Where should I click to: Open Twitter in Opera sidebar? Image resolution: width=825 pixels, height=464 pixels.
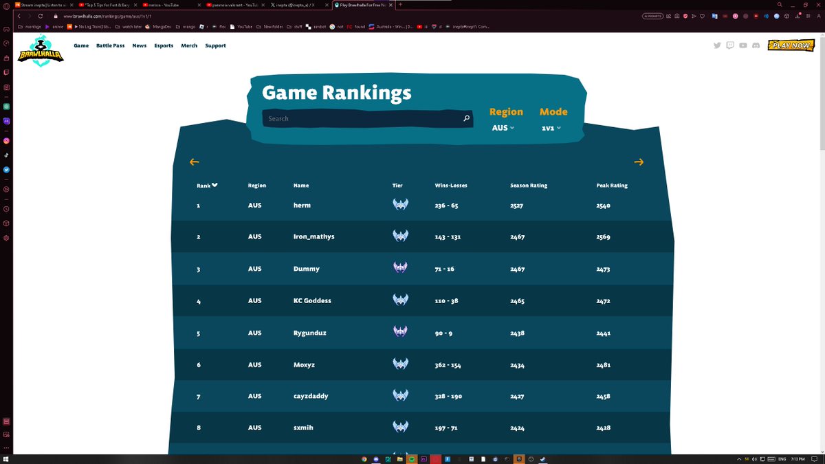click(x=6, y=169)
